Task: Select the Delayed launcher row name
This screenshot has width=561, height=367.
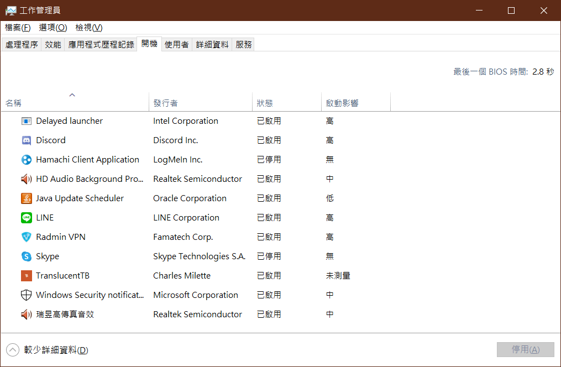Action: coord(70,121)
